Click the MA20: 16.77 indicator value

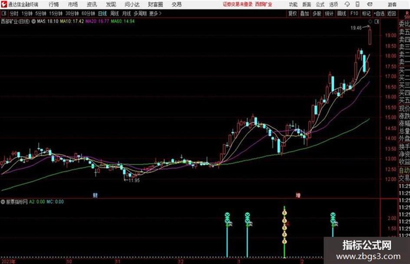point(97,21)
